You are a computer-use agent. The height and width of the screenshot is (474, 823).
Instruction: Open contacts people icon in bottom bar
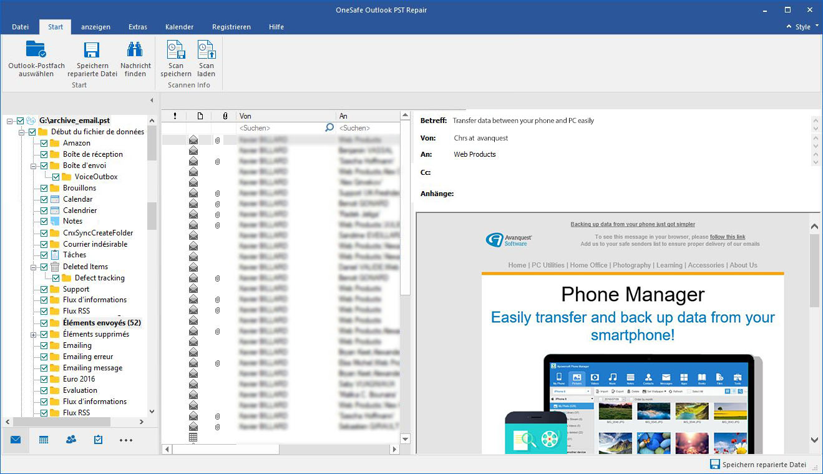71,440
